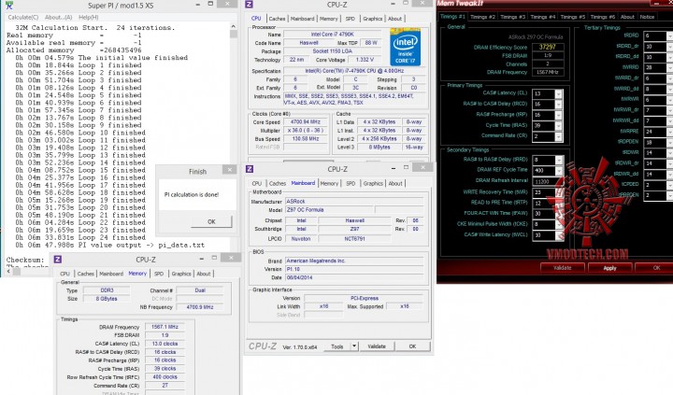
Task: Expand RAS# to CAS# Delay (tRCD) dropdown
Action: pos(558,105)
